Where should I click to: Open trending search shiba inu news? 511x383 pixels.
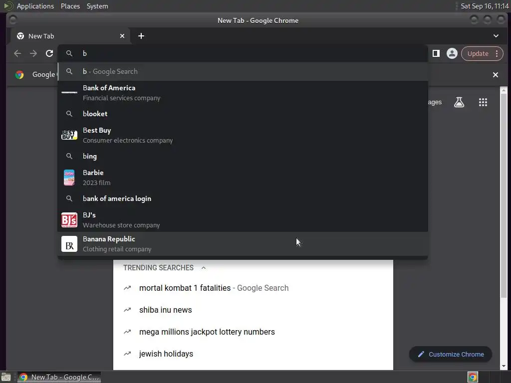[253, 310]
